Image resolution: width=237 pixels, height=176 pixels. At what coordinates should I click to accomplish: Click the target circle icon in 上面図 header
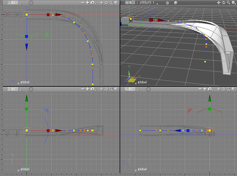(31, 3)
